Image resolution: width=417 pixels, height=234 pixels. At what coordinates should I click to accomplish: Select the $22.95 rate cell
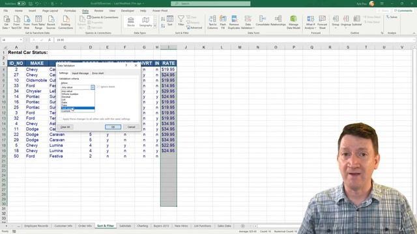point(168,145)
